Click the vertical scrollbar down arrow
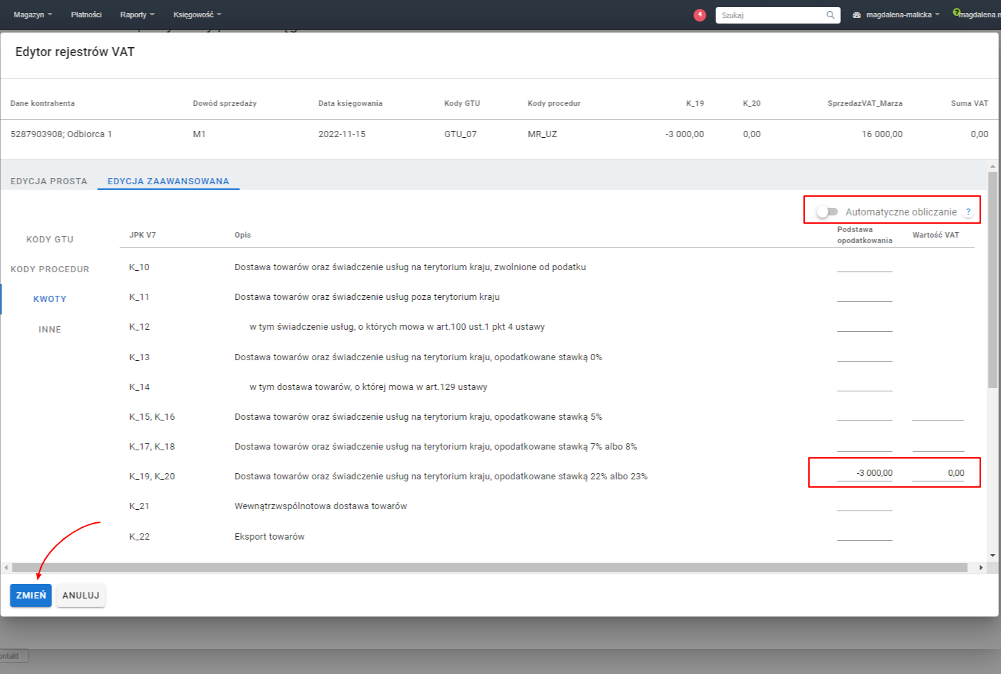The height and width of the screenshot is (674, 1001). pyautogui.click(x=993, y=555)
